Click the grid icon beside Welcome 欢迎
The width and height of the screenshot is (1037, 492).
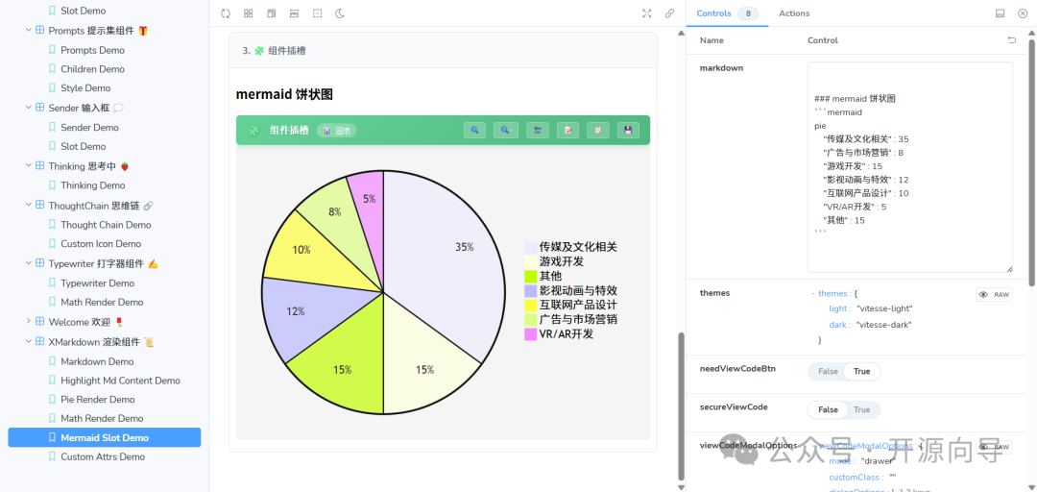pyautogui.click(x=39, y=321)
